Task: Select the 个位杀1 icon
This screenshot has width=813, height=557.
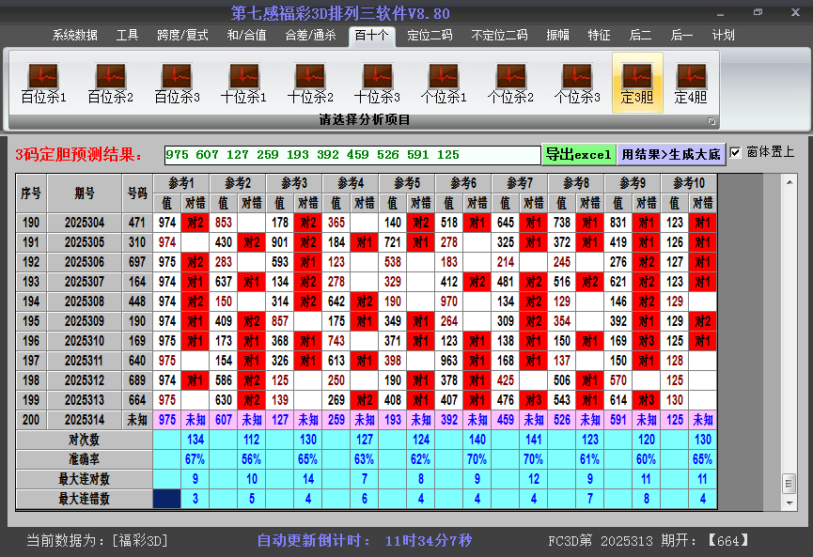Action: pyautogui.click(x=444, y=83)
